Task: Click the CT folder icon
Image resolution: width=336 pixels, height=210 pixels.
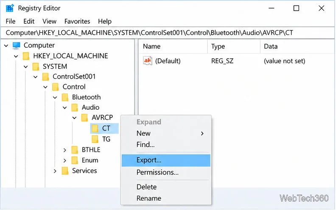Action: point(95,128)
